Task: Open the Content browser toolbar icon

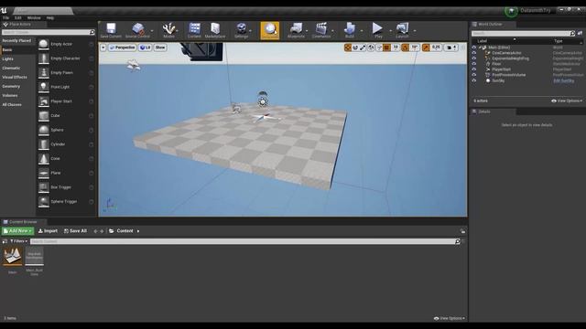Action: (194, 30)
